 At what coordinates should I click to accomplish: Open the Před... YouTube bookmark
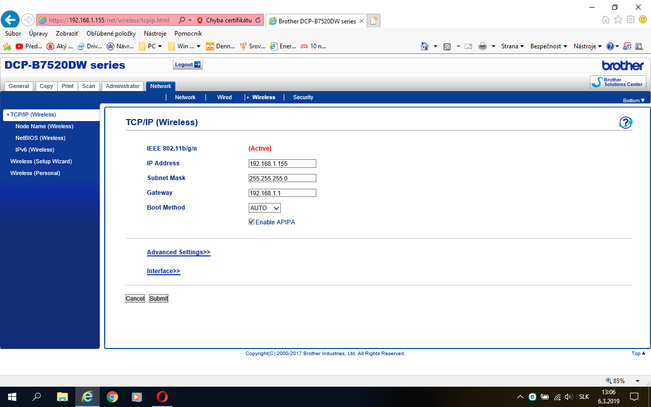coord(29,46)
